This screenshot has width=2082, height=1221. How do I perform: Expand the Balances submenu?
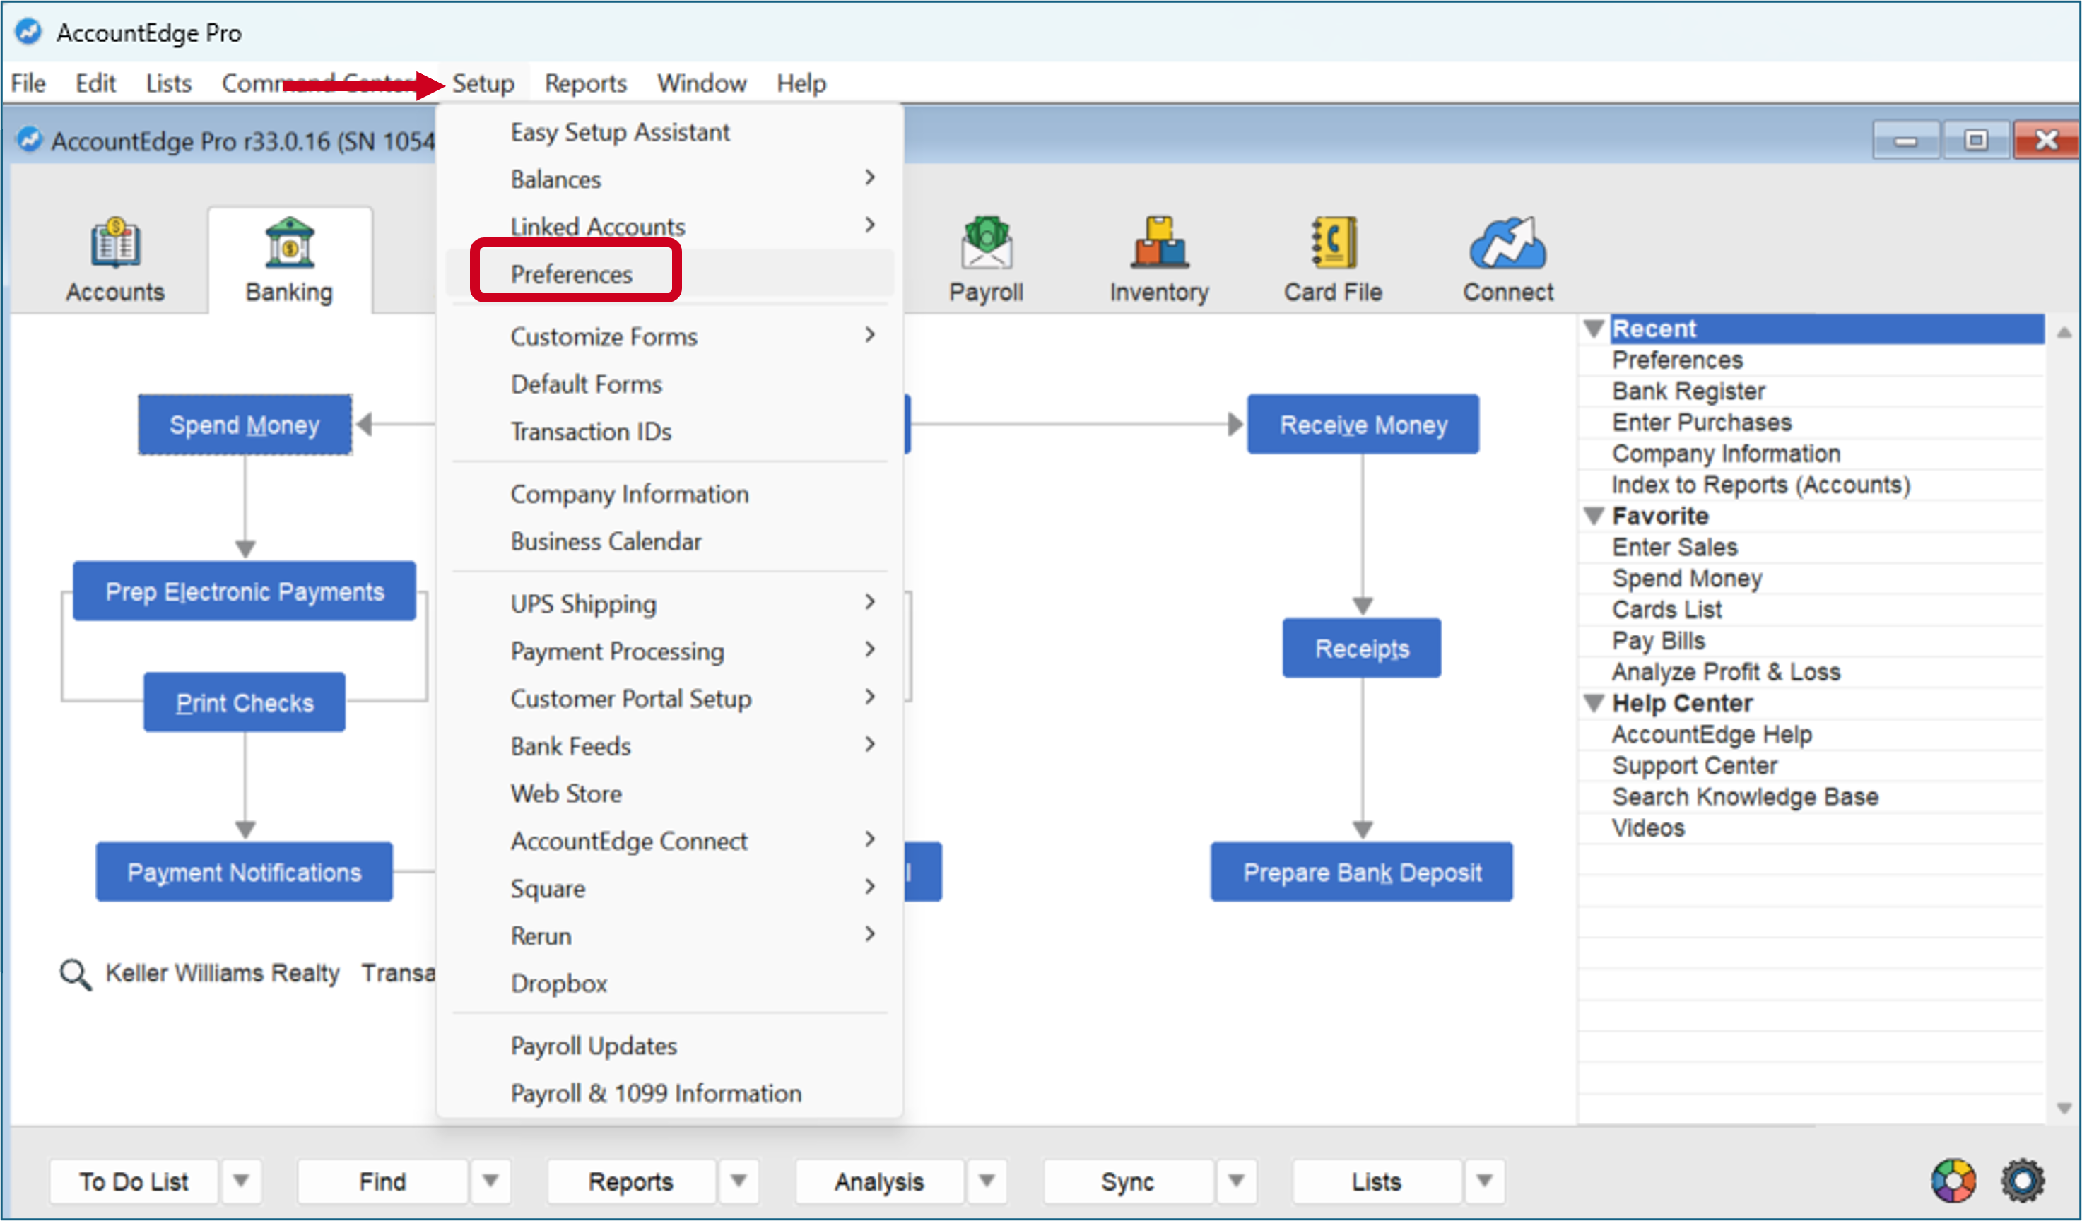669,179
